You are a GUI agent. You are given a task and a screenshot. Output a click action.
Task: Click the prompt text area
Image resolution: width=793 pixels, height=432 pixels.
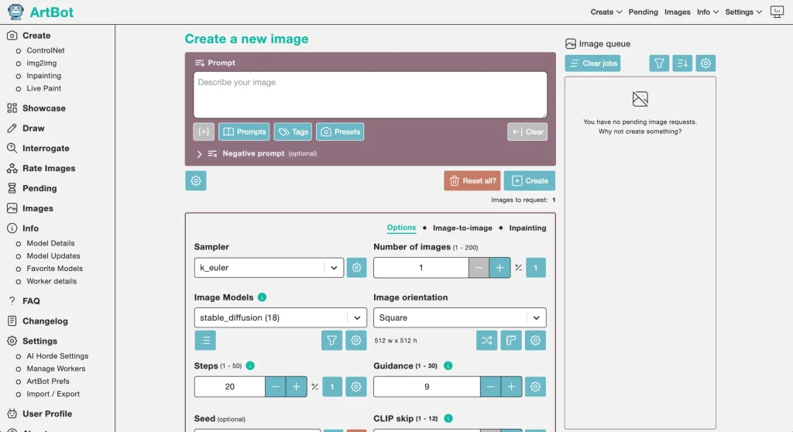pyautogui.click(x=369, y=94)
